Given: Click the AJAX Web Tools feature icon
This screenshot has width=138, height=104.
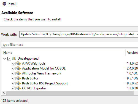Looking at the screenshot, I should [18, 63].
